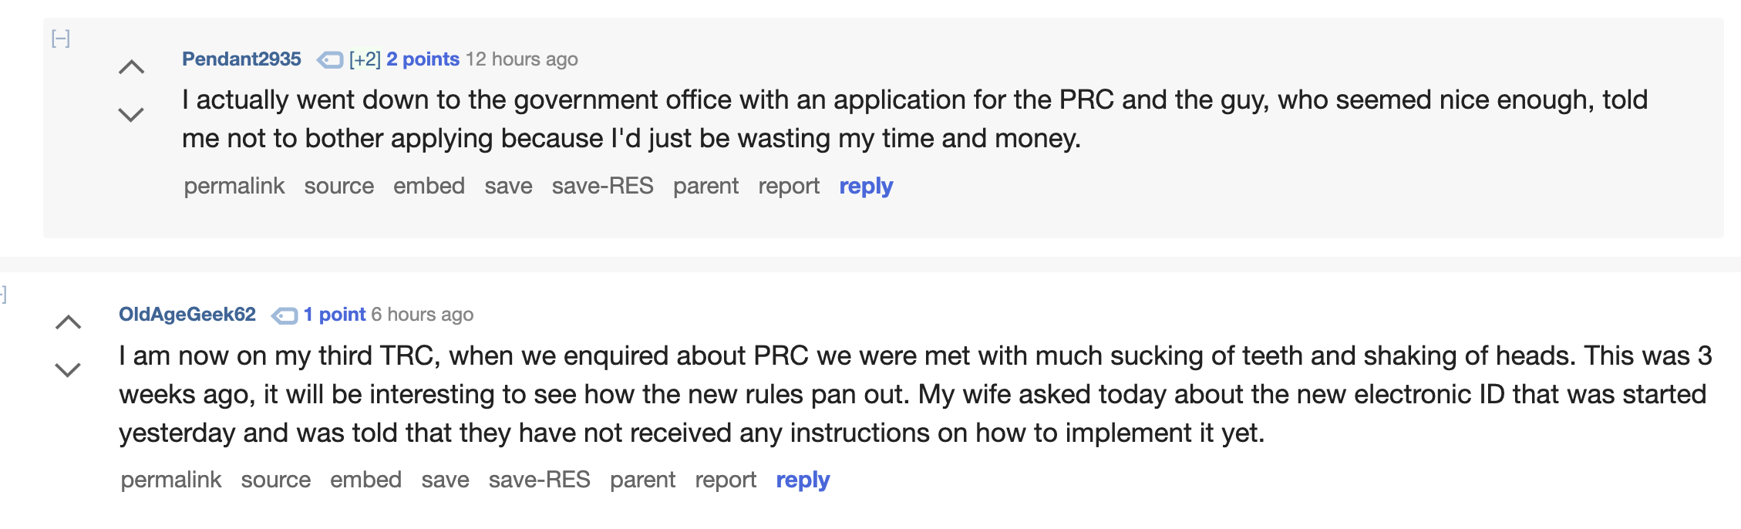Open permalink for Pendant2935's comment

coord(234,187)
